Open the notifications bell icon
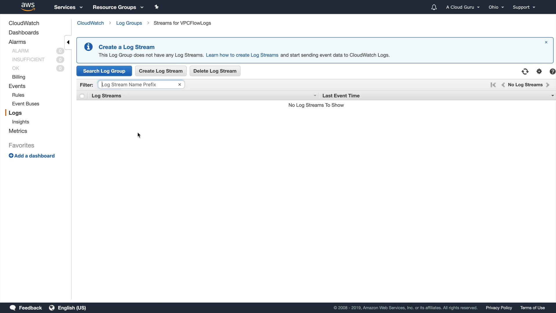Screen dimensions: 556x313 434,7
